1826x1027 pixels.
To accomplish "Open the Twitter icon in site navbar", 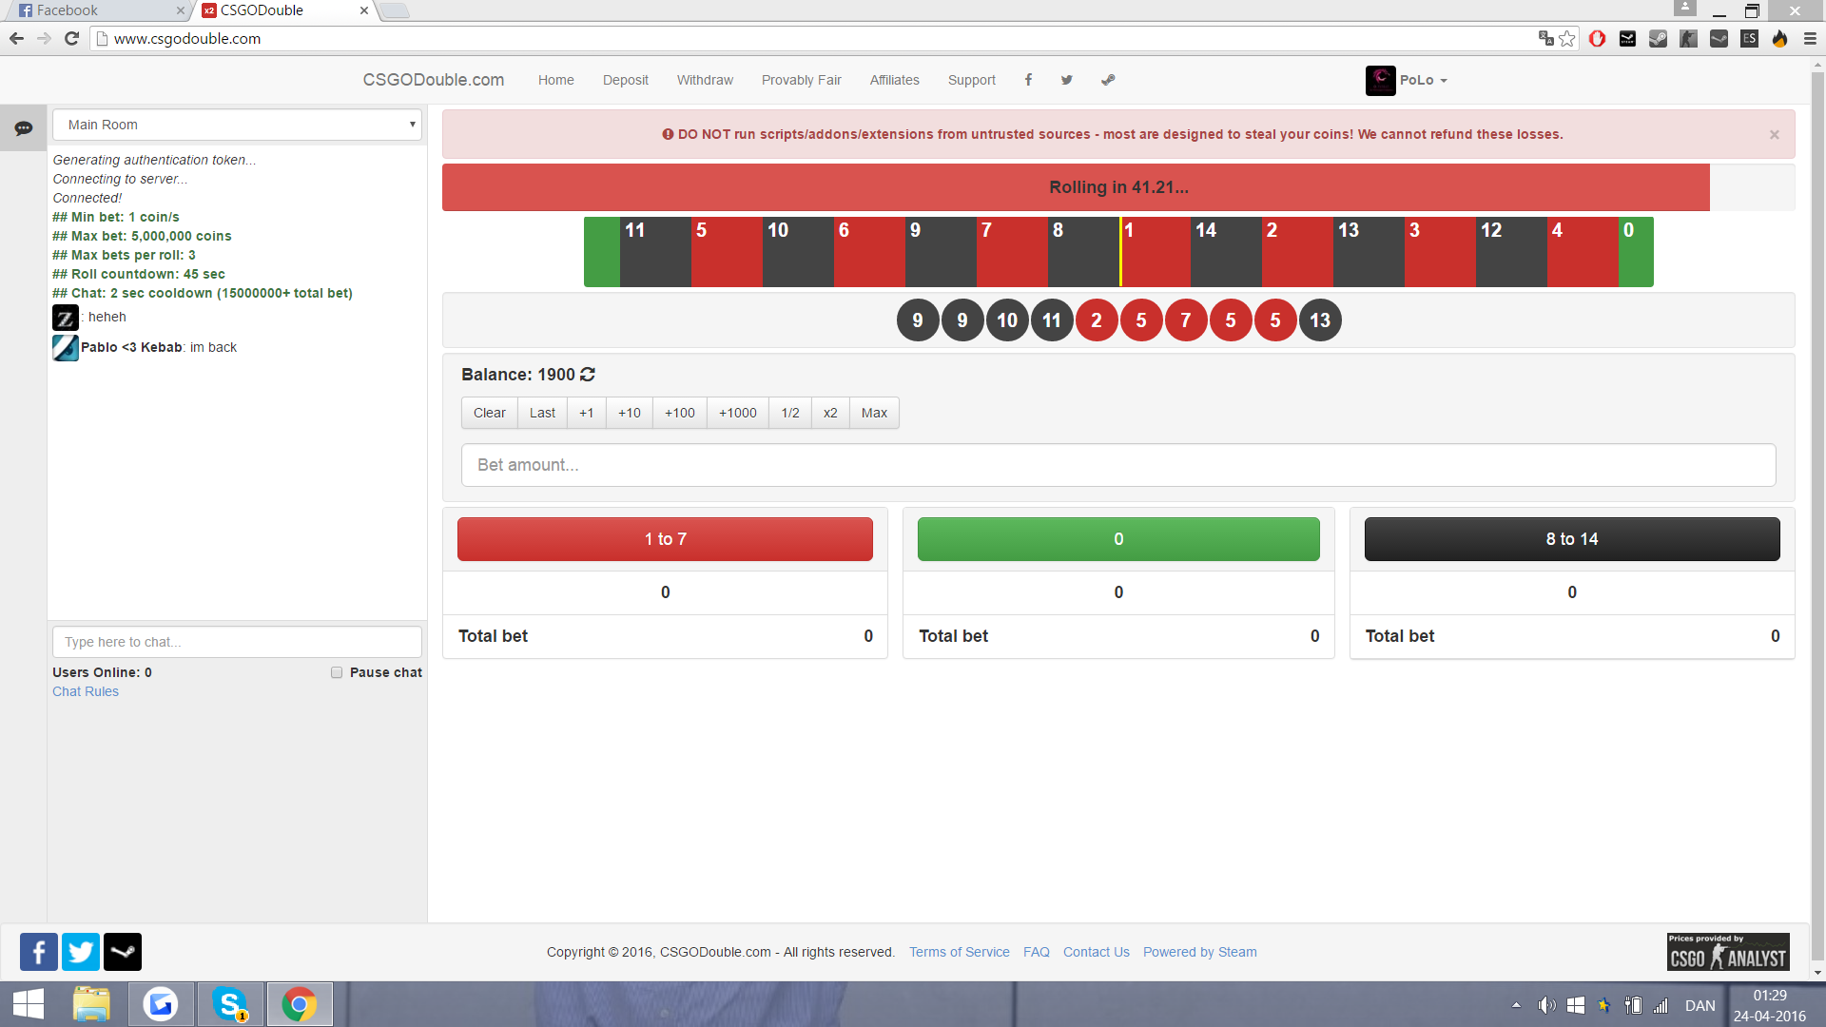I will click(1067, 80).
